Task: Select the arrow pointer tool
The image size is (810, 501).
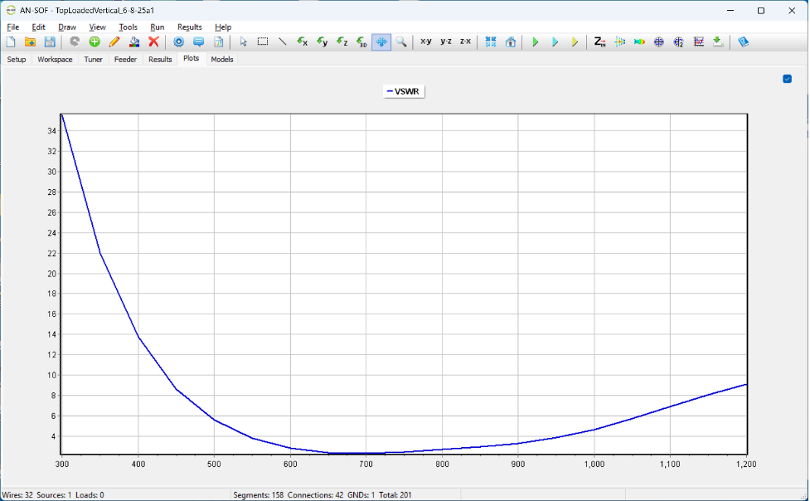Action: (x=243, y=41)
